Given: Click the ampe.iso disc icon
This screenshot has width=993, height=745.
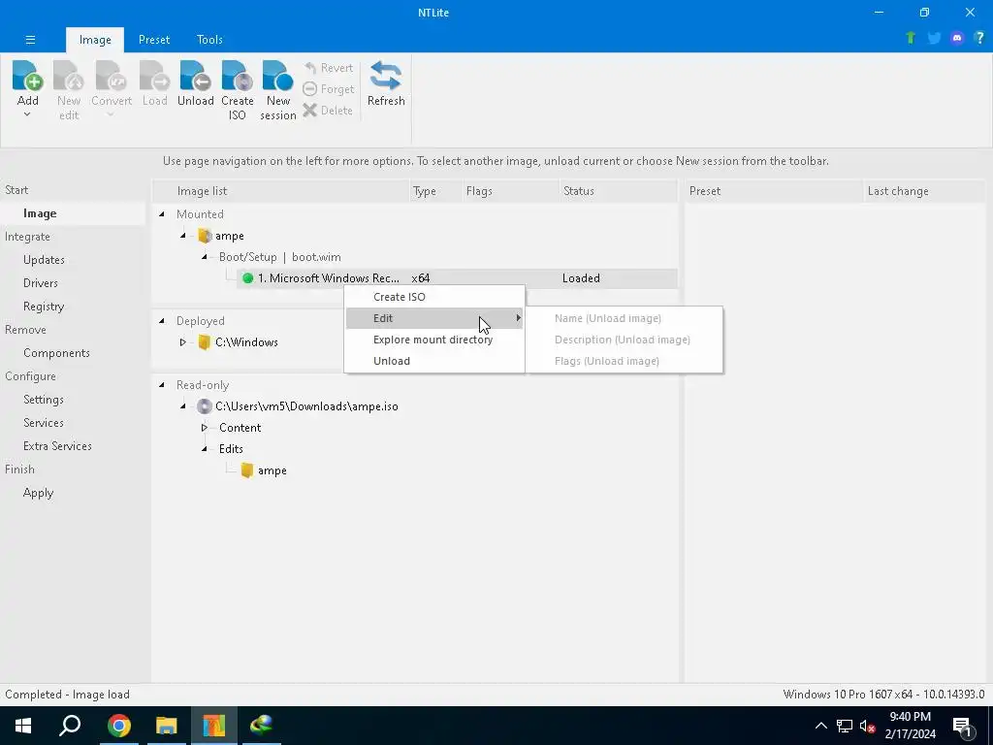Looking at the screenshot, I should click(x=204, y=406).
